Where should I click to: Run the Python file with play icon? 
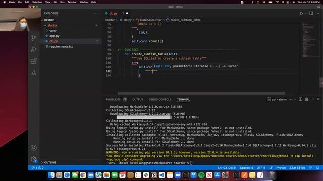pos(301,13)
